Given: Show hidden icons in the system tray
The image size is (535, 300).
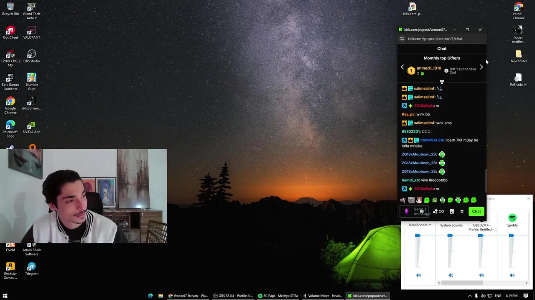Looking at the screenshot, I should (469, 296).
